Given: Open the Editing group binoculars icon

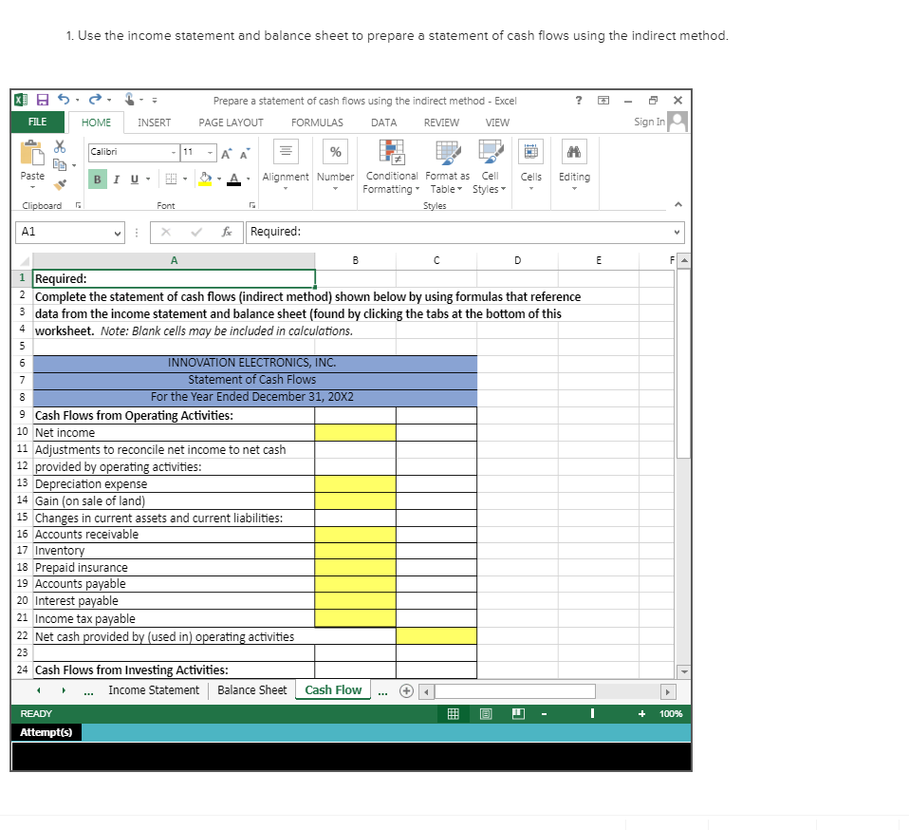Looking at the screenshot, I should (574, 150).
